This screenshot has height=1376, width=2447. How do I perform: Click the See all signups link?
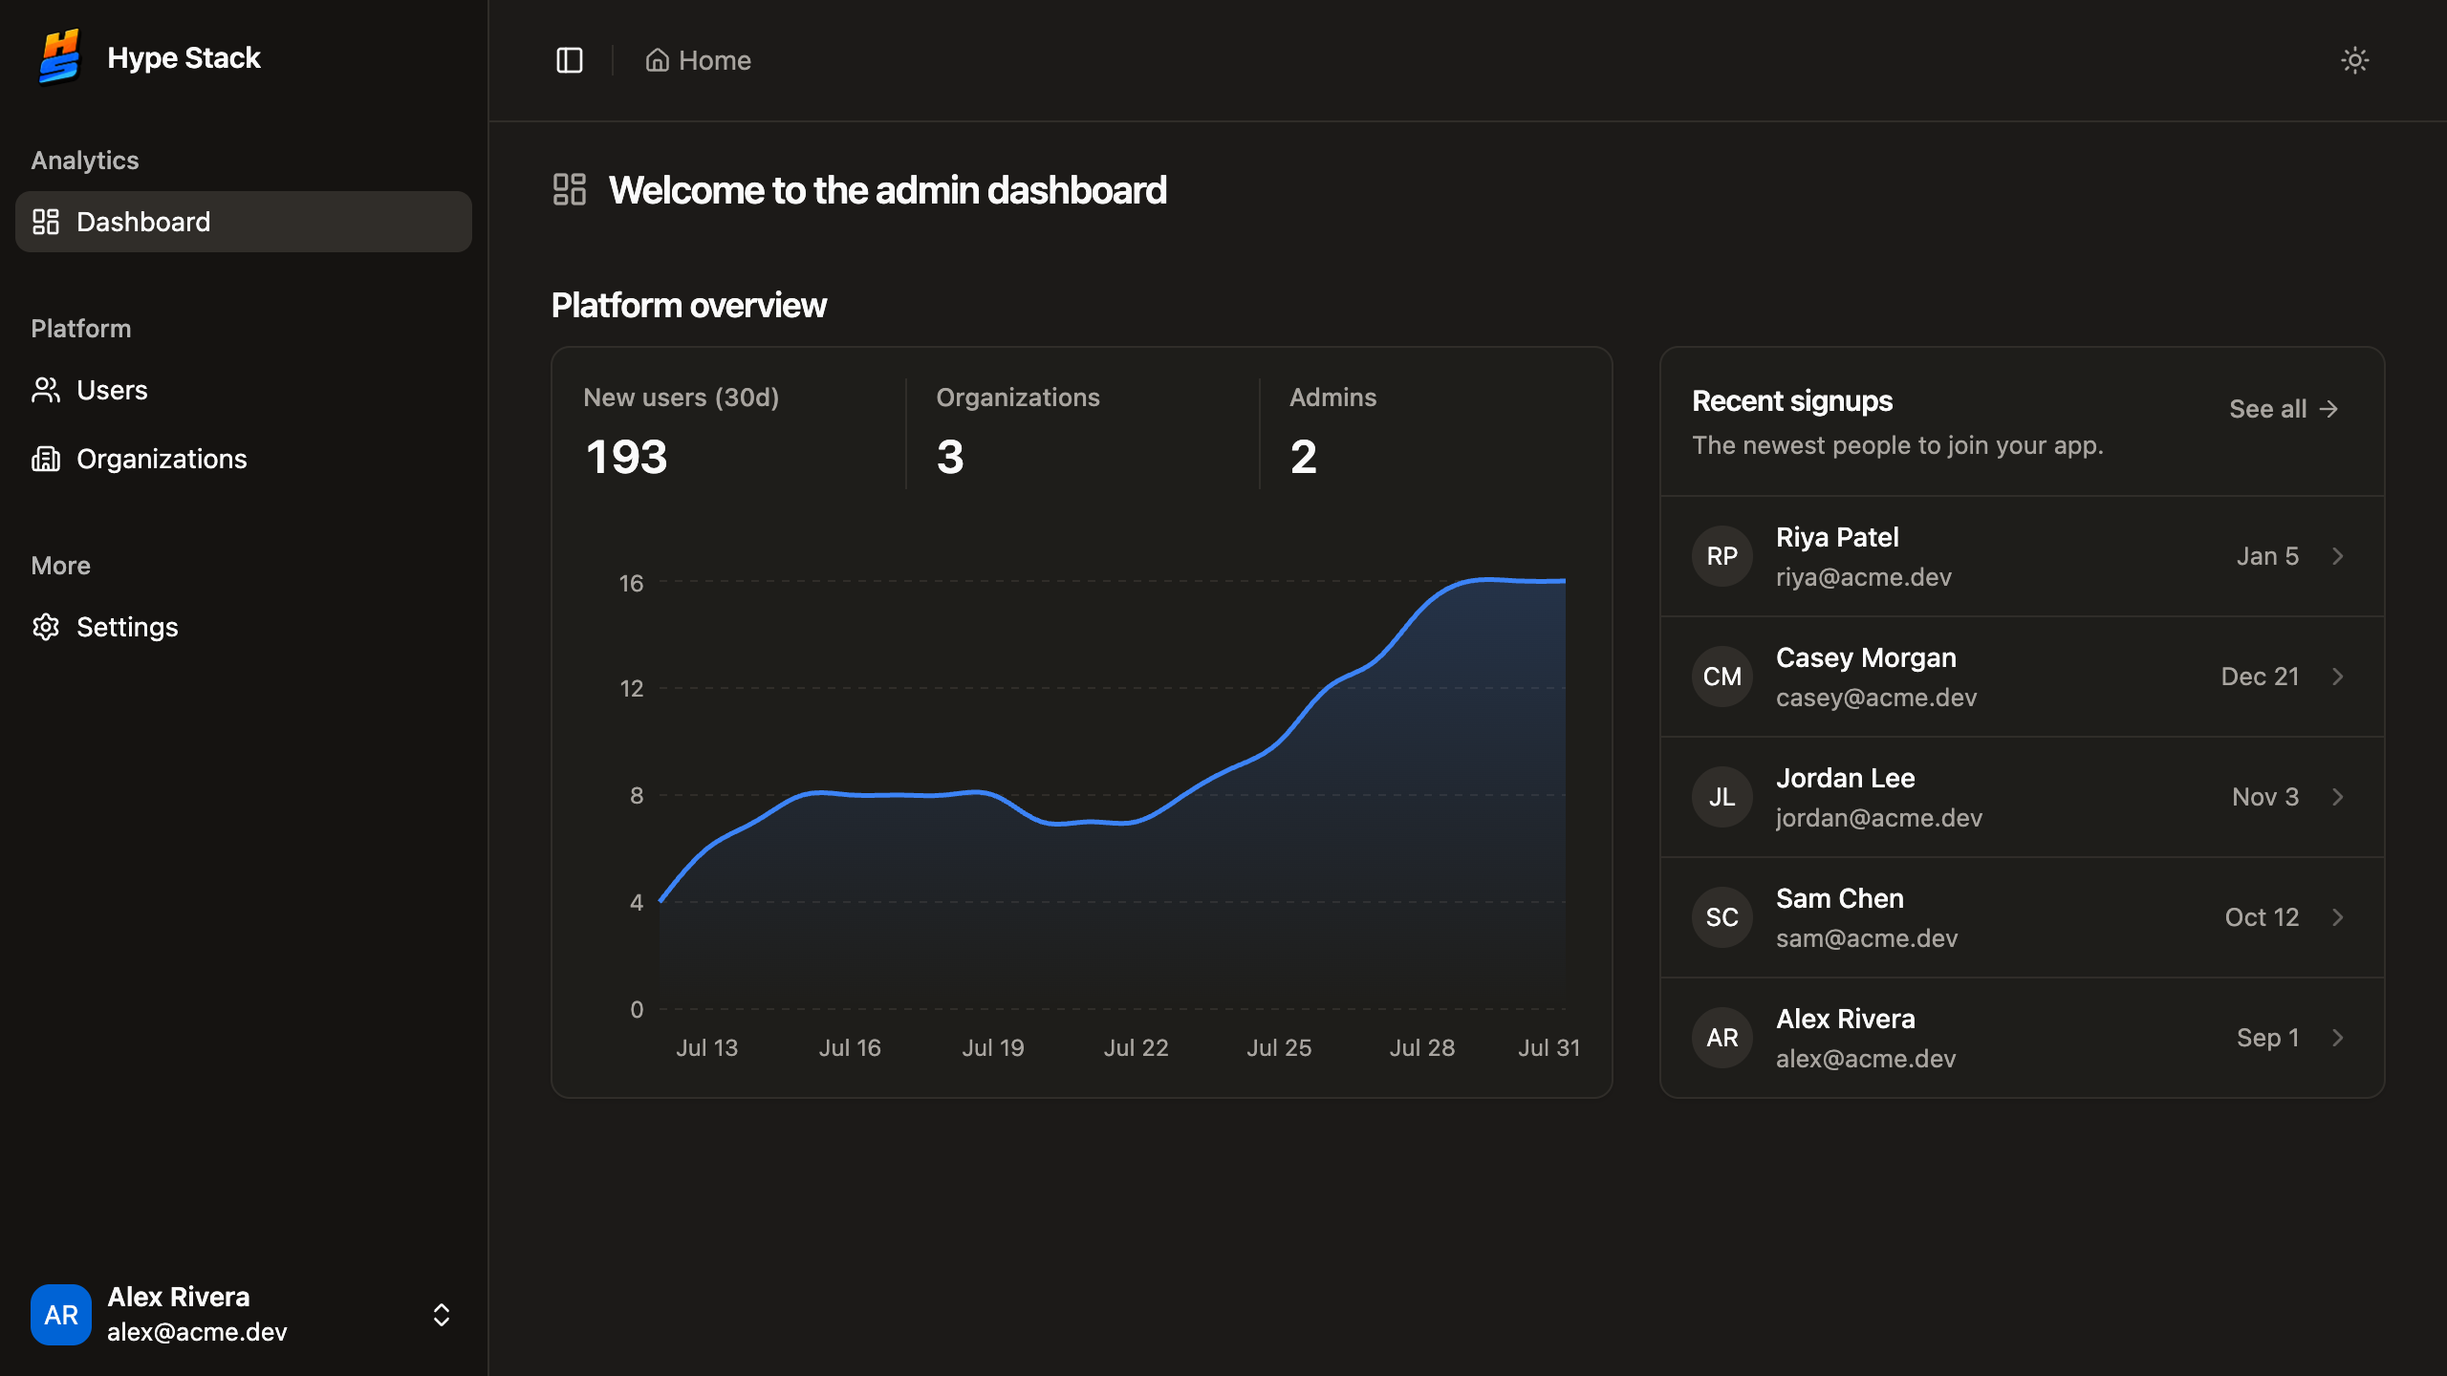pos(2285,409)
